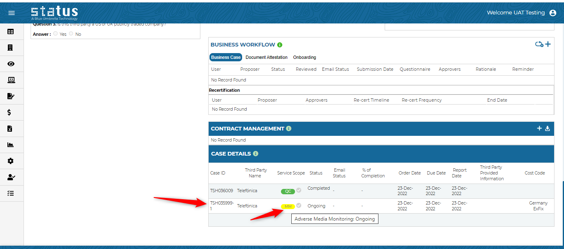
Task: Click the area chart sidebar icon
Action: (11, 145)
